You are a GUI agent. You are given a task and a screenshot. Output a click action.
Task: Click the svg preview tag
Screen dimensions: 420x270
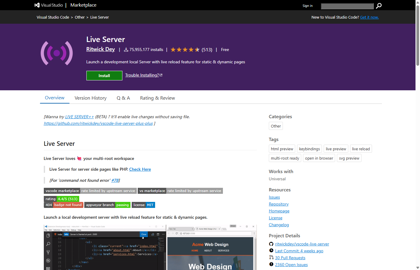point(349,158)
